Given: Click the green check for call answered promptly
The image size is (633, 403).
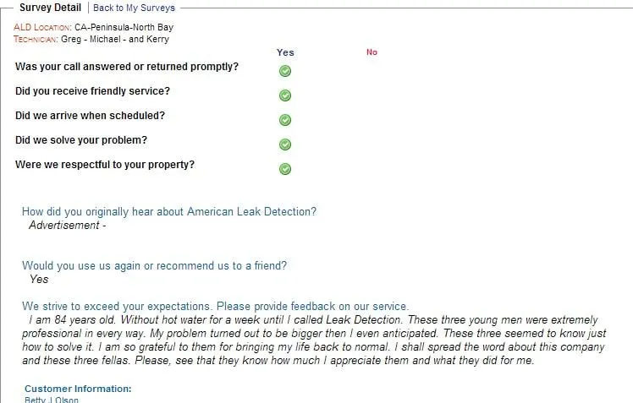Looking at the screenshot, I should coord(285,71).
